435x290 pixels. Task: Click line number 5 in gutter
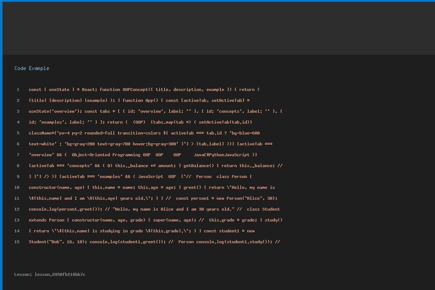coord(18,133)
